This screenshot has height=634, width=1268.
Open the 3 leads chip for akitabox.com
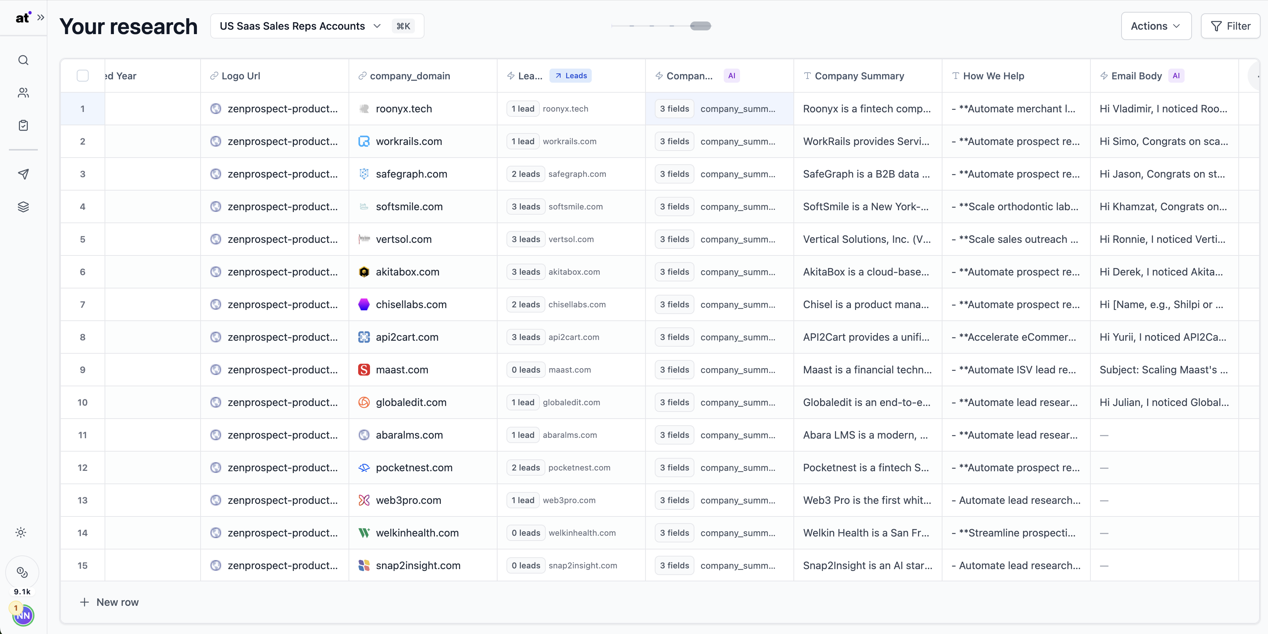click(x=525, y=272)
